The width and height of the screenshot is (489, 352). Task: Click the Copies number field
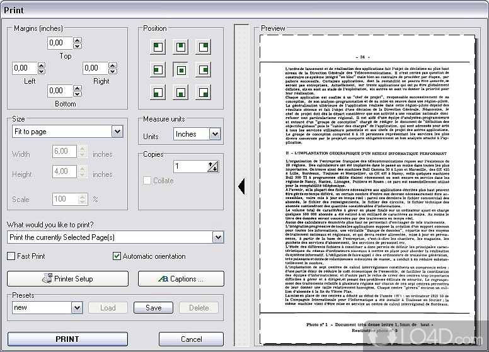point(190,166)
